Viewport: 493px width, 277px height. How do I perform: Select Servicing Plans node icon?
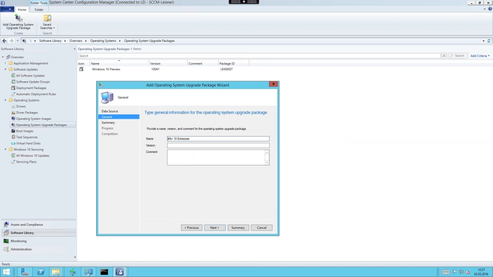coord(13,162)
